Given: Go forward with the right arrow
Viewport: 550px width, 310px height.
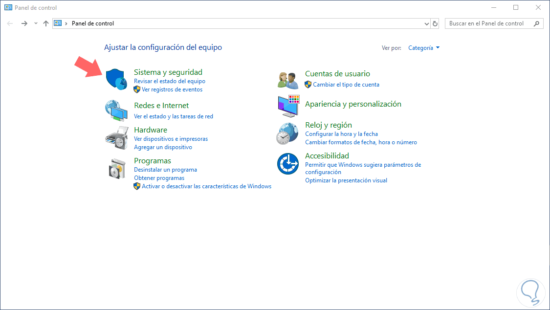Looking at the screenshot, I should [x=24, y=23].
